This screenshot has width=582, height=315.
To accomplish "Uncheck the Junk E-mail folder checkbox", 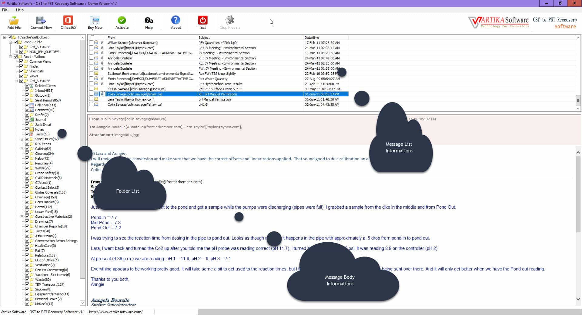I will click(x=27, y=124).
